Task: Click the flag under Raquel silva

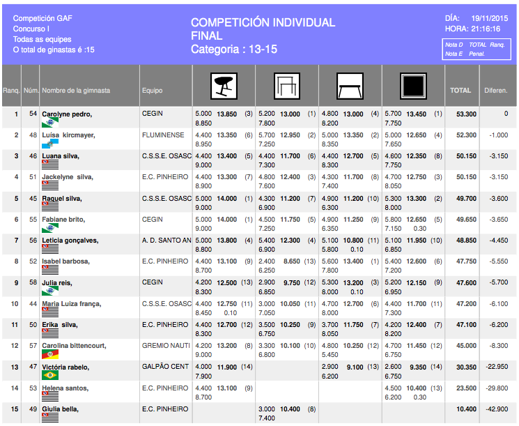Action: pos(50,207)
